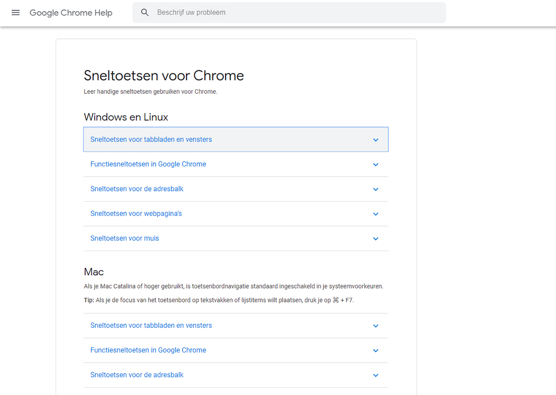556x395 pixels.
Task: Focus the 'Beschrijf uw probleem' search field
Action: pos(289,12)
